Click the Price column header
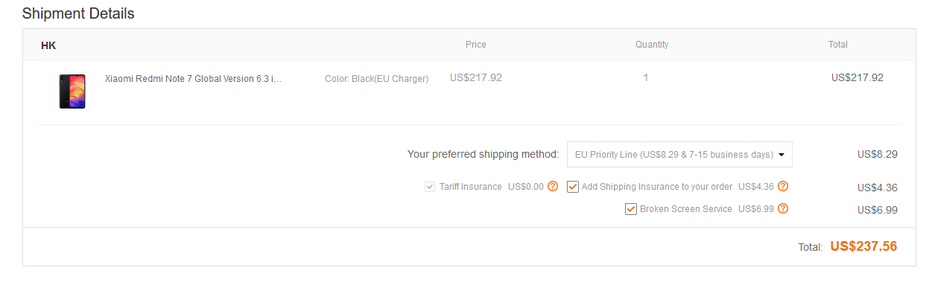The width and height of the screenshot is (929, 285). pyautogui.click(x=476, y=45)
